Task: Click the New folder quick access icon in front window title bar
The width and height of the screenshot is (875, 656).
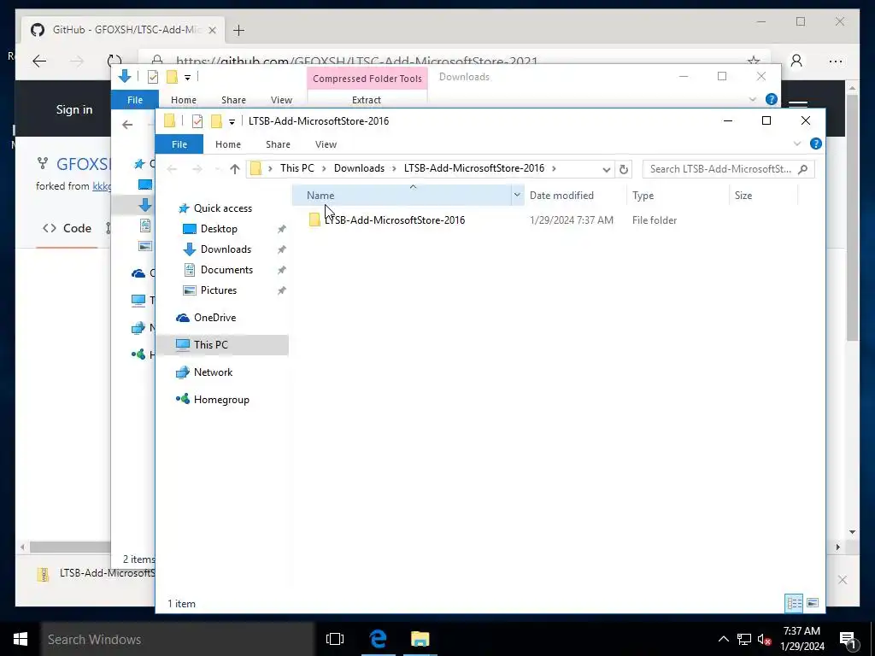Action: 216,121
